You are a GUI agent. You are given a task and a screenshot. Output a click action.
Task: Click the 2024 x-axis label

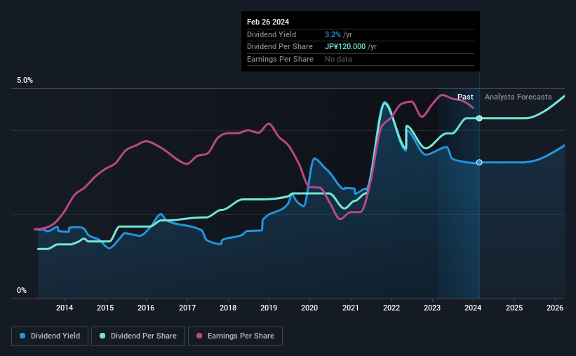coord(473,308)
